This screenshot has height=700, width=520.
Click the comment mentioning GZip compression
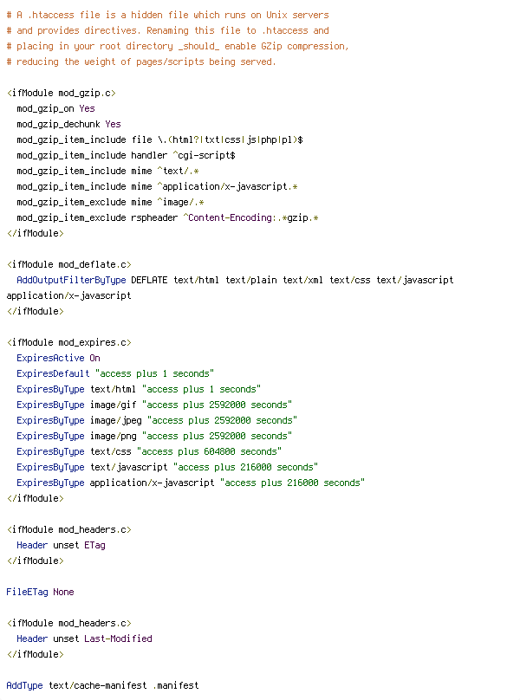(178, 47)
